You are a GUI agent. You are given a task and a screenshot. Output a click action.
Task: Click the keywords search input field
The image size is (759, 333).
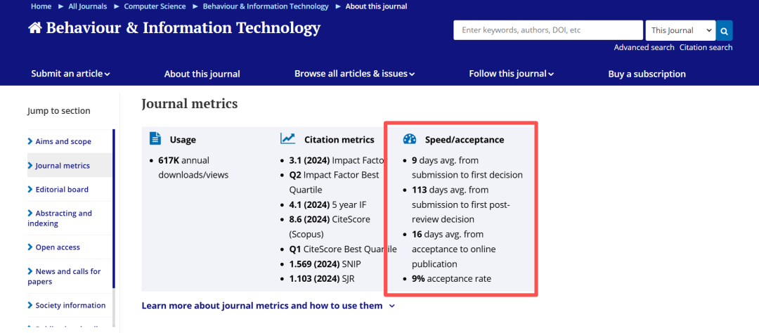[548, 30]
